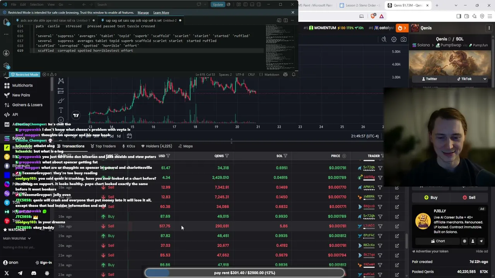Click the transactions table vertical scrollbar
The height and width of the screenshot is (278, 495).
tap(406, 241)
